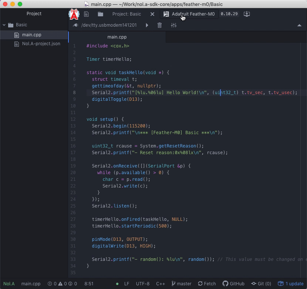Viewport: 307px width, 289px height.
Task: Click the 1 update package notification
Action: click(x=291, y=284)
